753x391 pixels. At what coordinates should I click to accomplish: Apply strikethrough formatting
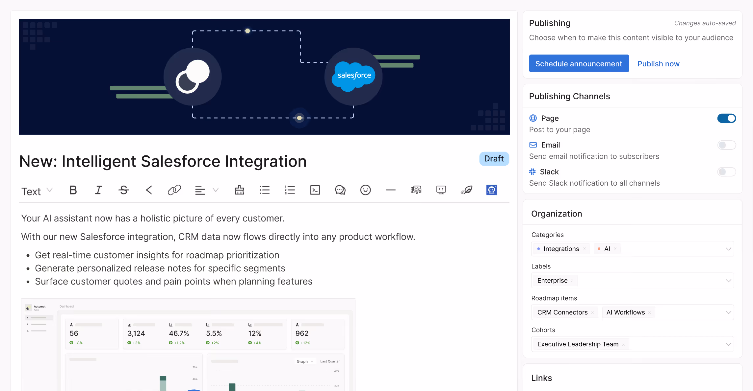tap(124, 190)
